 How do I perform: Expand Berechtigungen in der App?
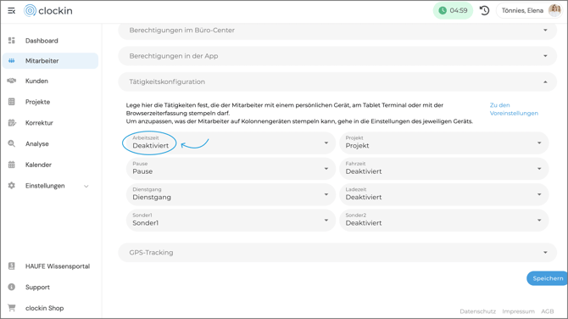point(337,56)
